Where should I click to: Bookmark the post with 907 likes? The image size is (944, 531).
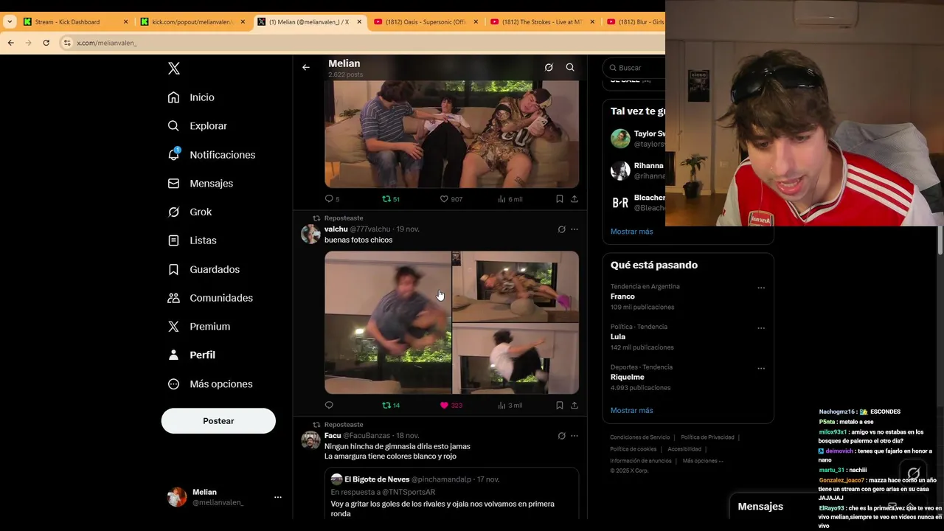coord(560,199)
